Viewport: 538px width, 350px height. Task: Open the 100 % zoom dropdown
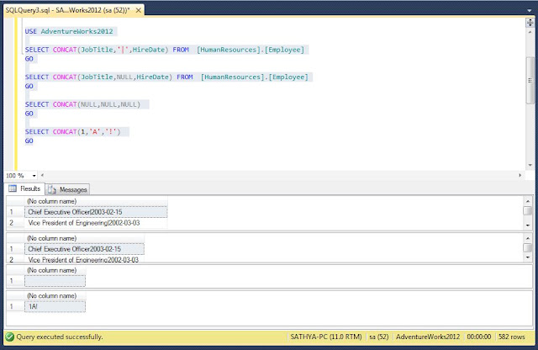(x=34, y=176)
